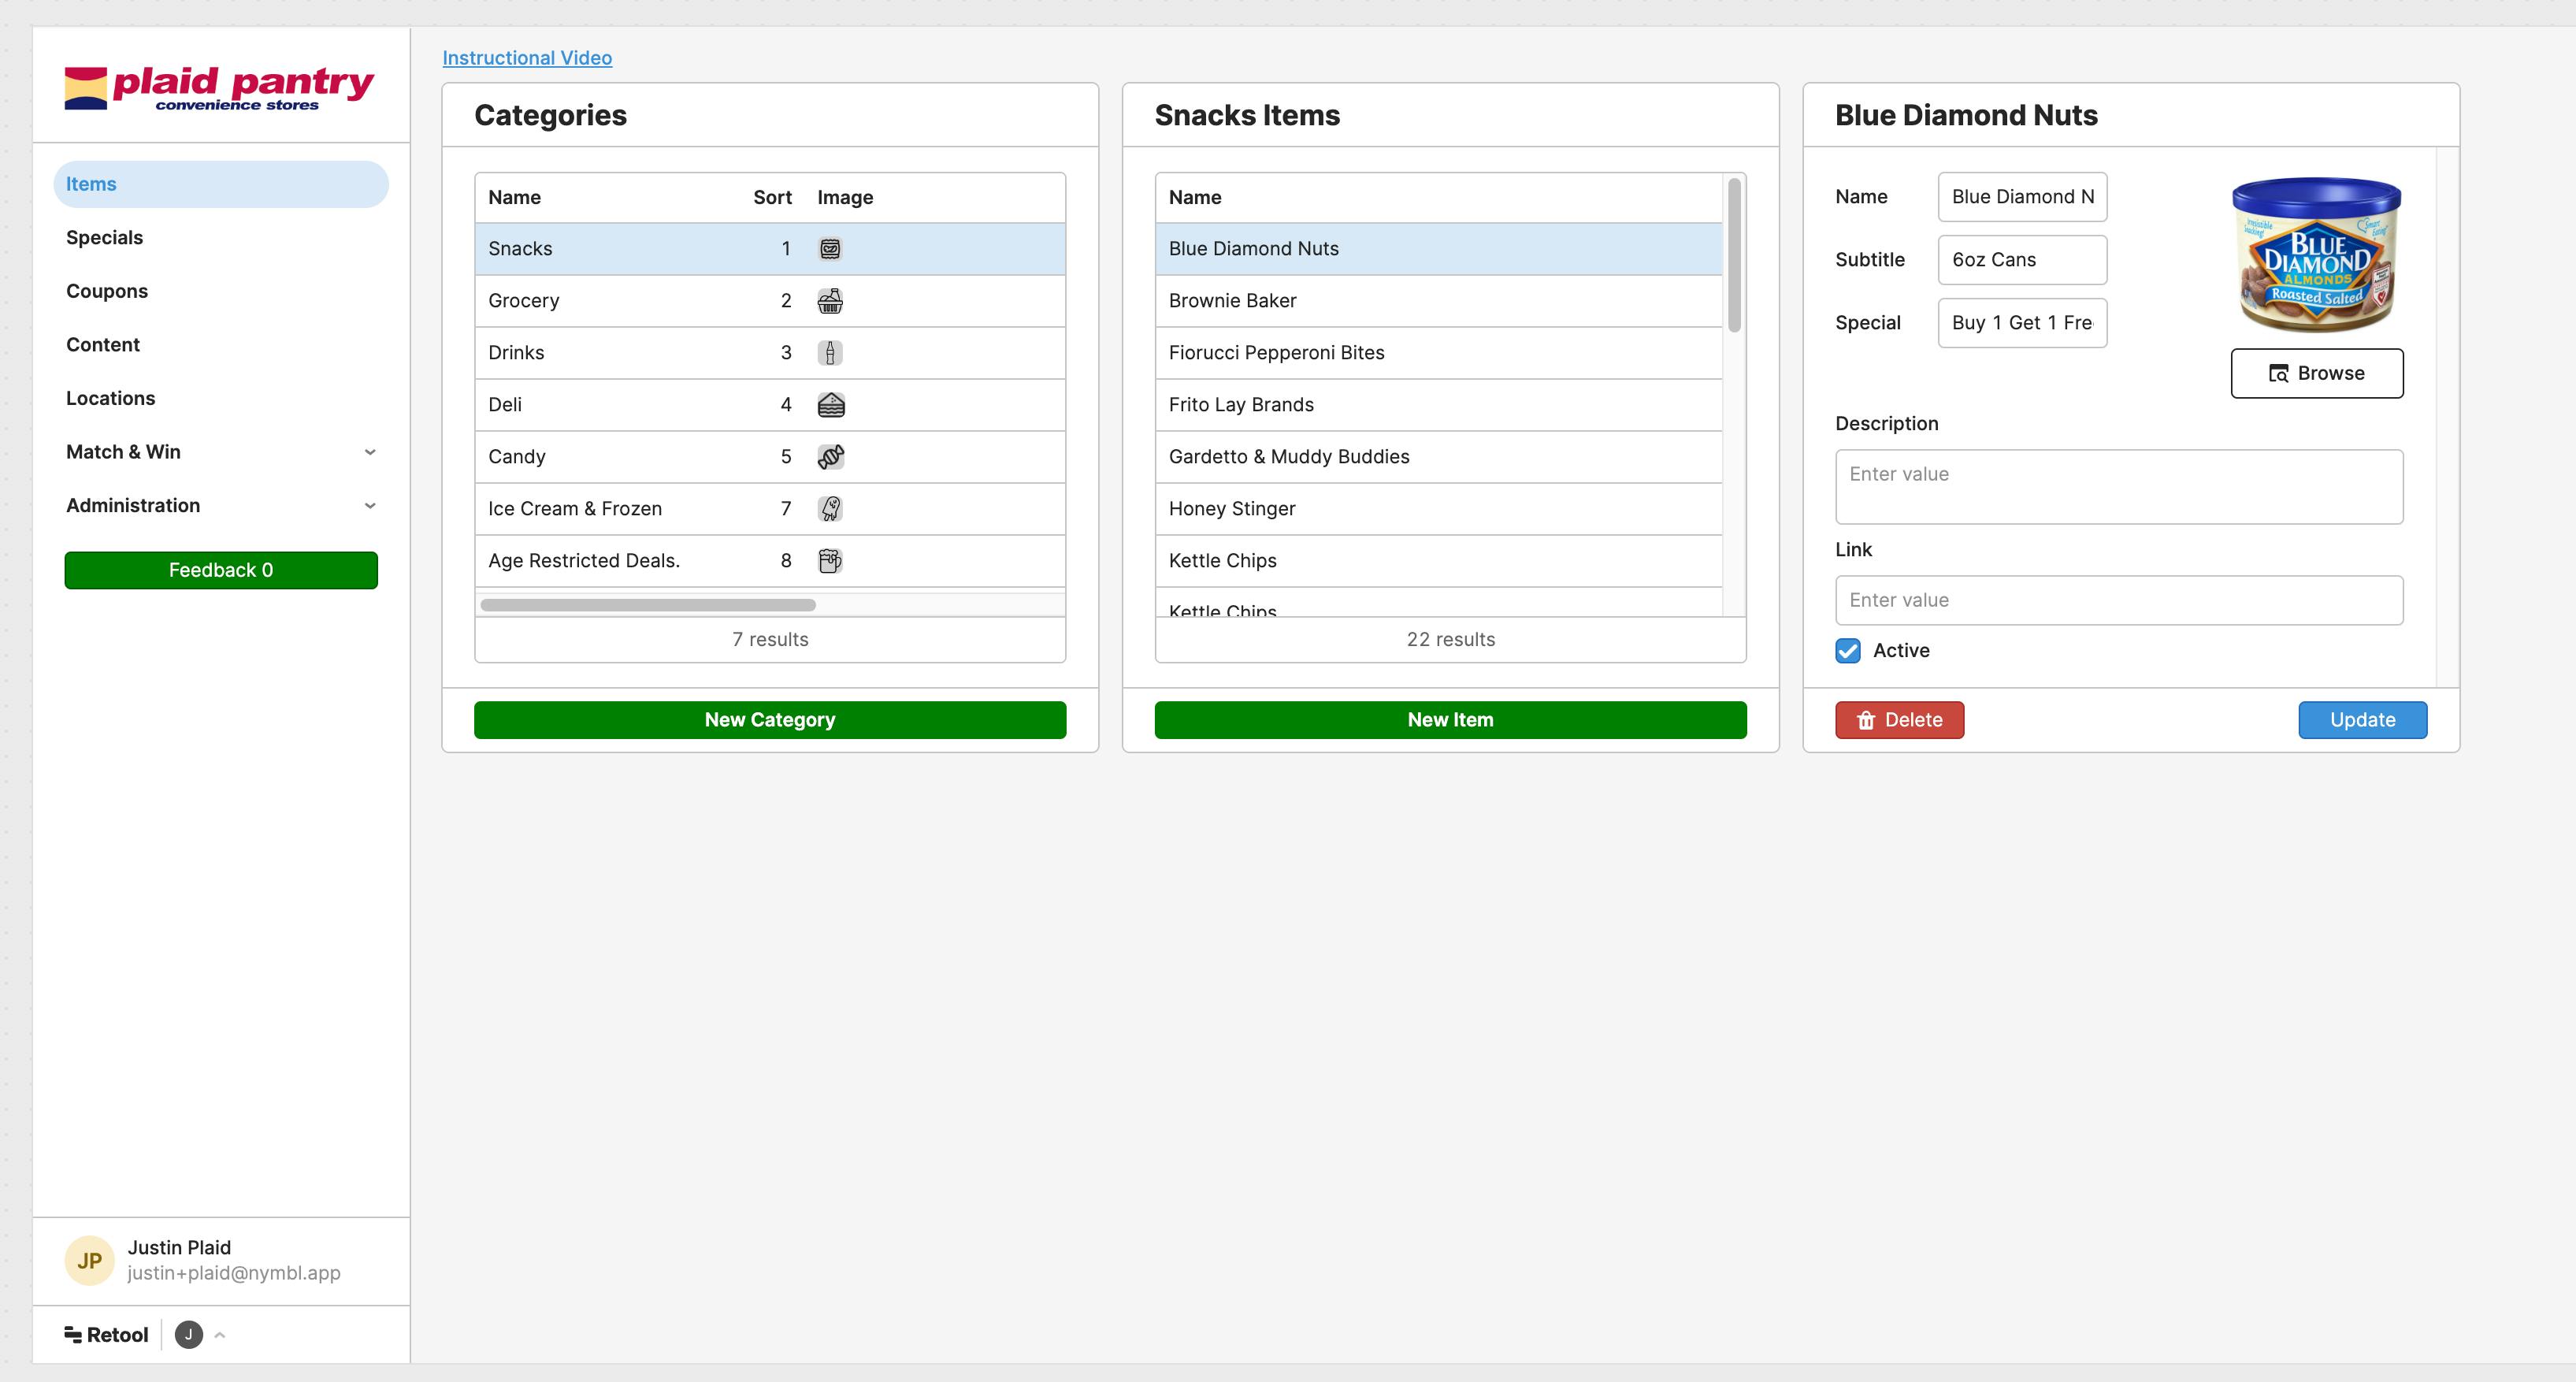The image size is (2576, 1382).
Task: Click the Retool logo in footer
Action: 106,1335
